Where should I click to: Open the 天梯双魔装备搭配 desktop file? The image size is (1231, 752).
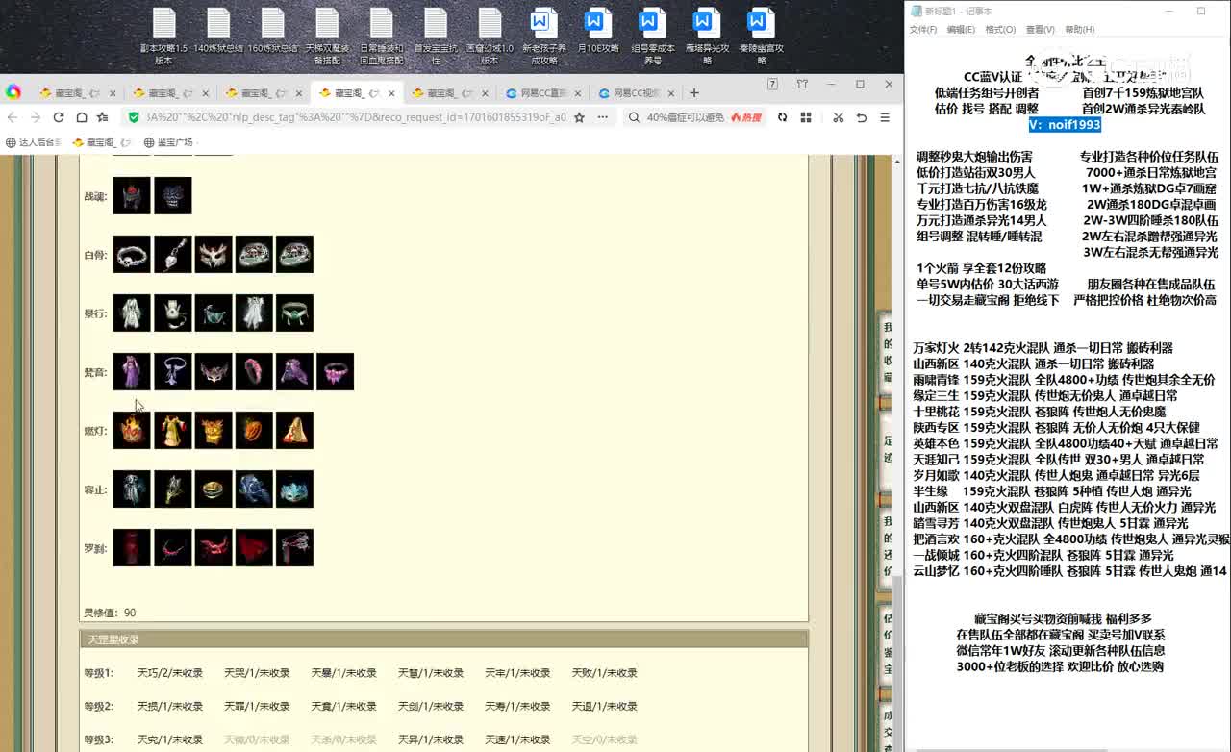tap(327, 36)
